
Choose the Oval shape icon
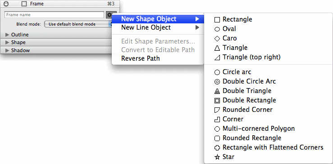pyautogui.click(x=217, y=30)
